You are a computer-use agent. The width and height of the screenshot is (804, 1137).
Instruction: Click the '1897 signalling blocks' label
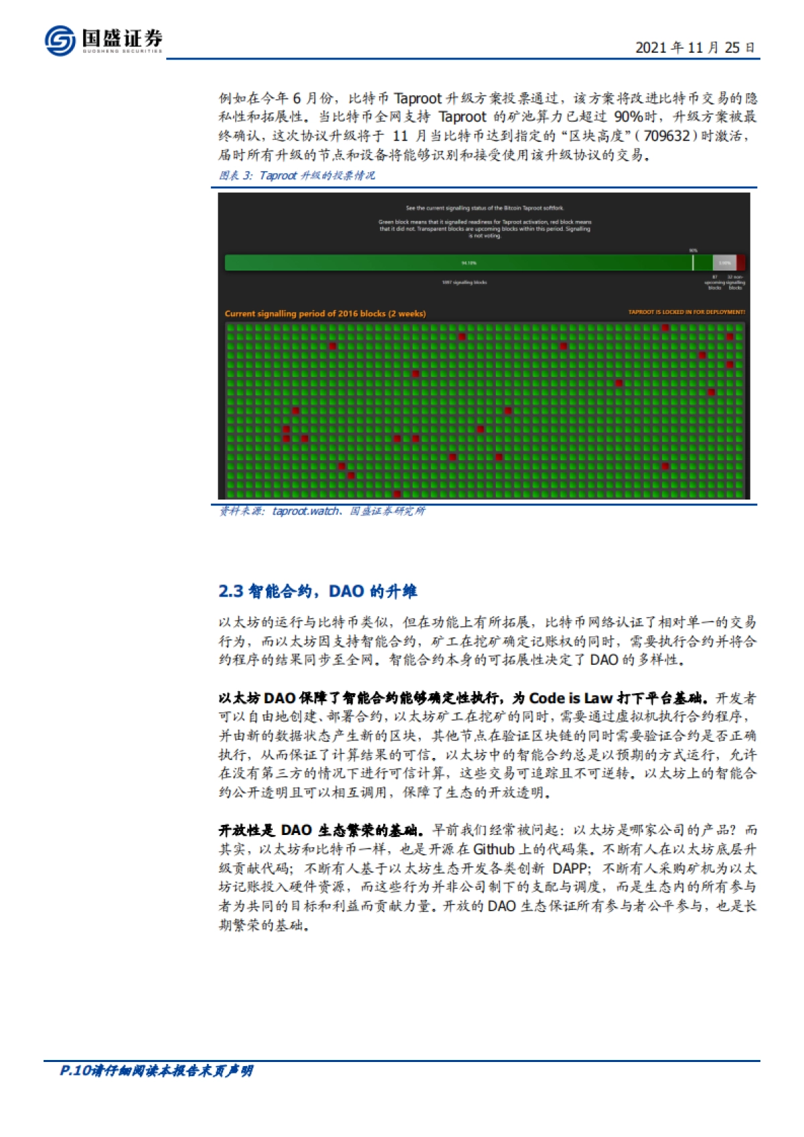(464, 283)
